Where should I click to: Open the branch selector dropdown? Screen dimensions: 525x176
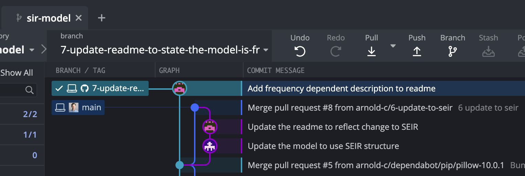click(x=266, y=50)
